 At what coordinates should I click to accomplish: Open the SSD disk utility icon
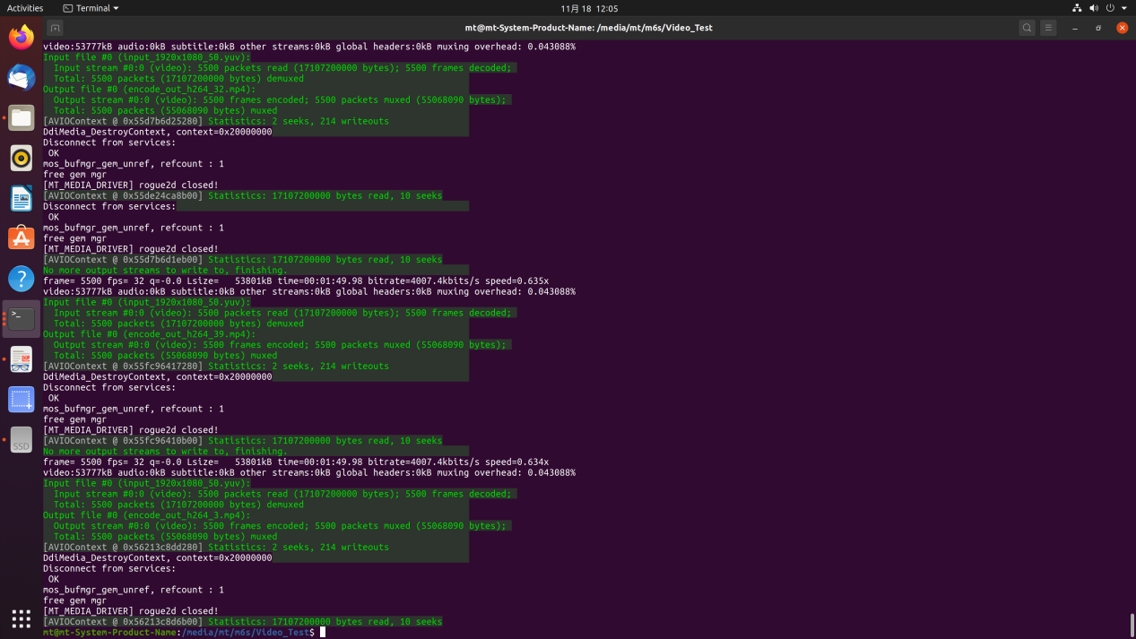[x=22, y=440]
